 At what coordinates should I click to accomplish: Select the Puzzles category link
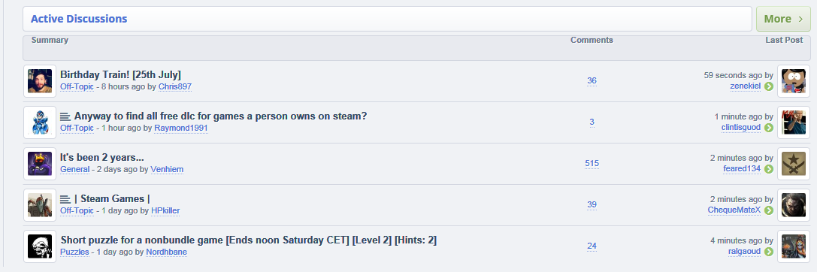coord(74,252)
